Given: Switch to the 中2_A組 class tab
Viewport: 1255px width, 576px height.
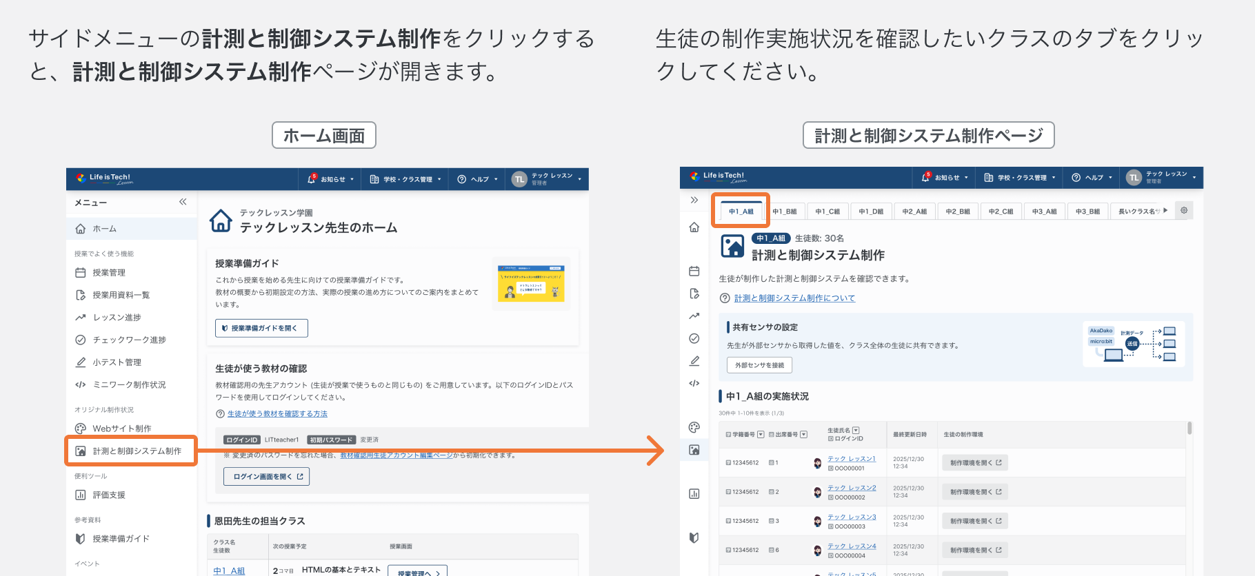Looking at the screenshot, I should tap(914, 212).
